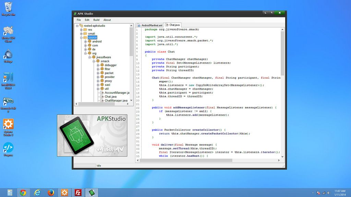Expand the smali folder in the tree
The height and width of the screenshot is (197, 351).
pyautogui.click(x=82, y=34)
